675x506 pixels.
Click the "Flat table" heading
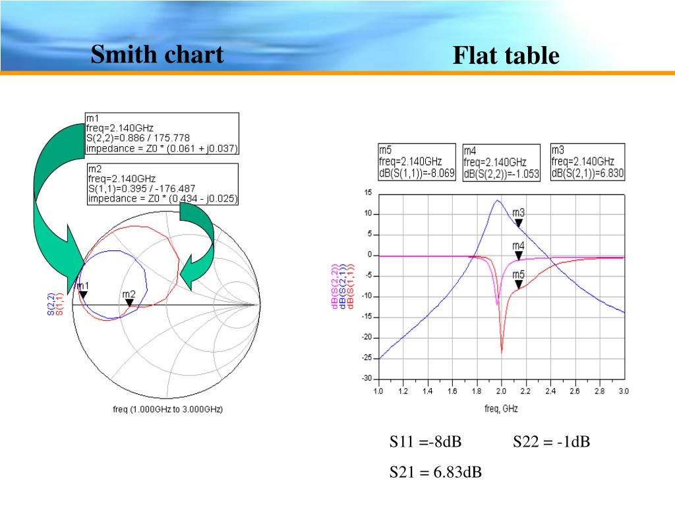(x=506, y=55)
